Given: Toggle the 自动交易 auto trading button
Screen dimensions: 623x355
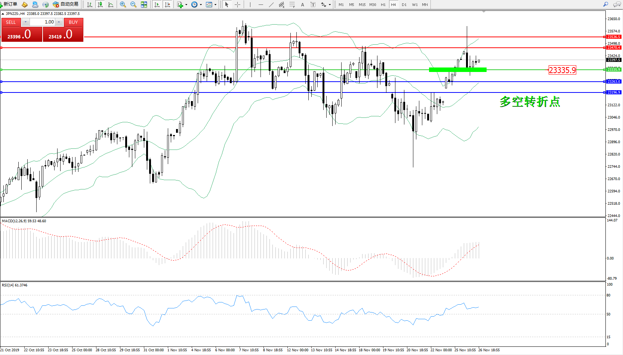Looking at the screenshot, I should click(66, 4).
